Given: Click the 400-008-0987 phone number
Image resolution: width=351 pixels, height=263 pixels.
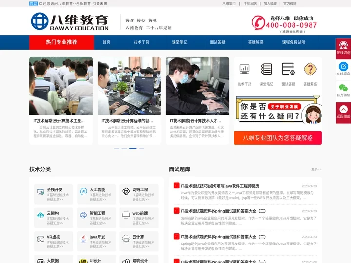Looking at the screenshot, I should (x=292, y=25).
